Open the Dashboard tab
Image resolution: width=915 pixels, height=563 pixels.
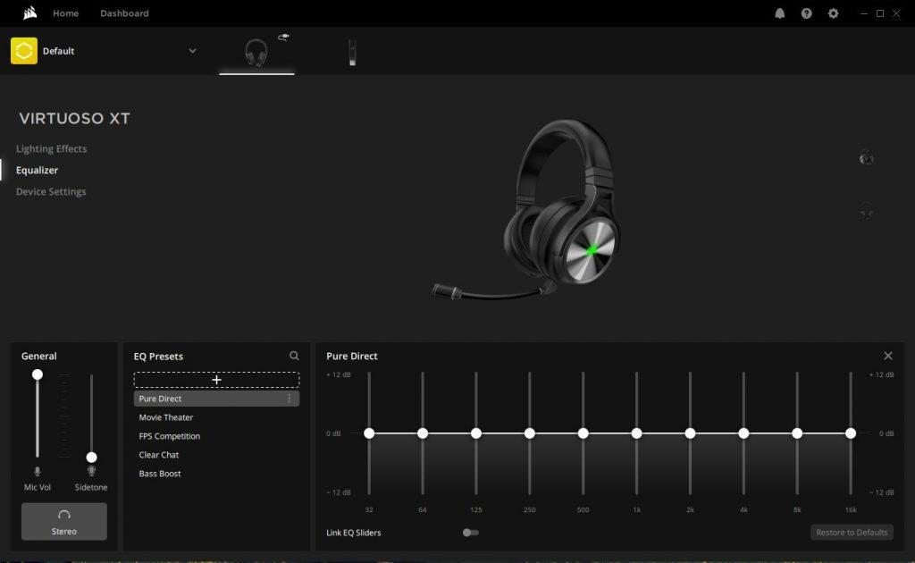[x=124, y=13]
